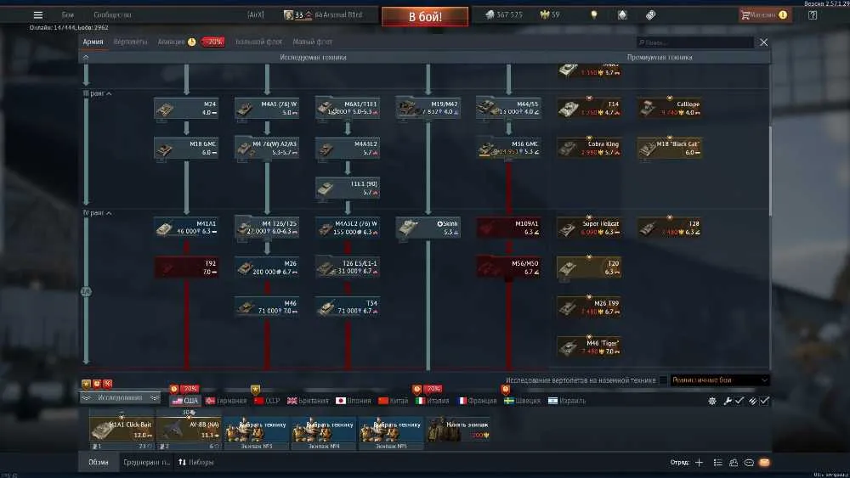Collapse the III ранг section
The height and width of the screenshot is (478, 850).
(98, 93)
